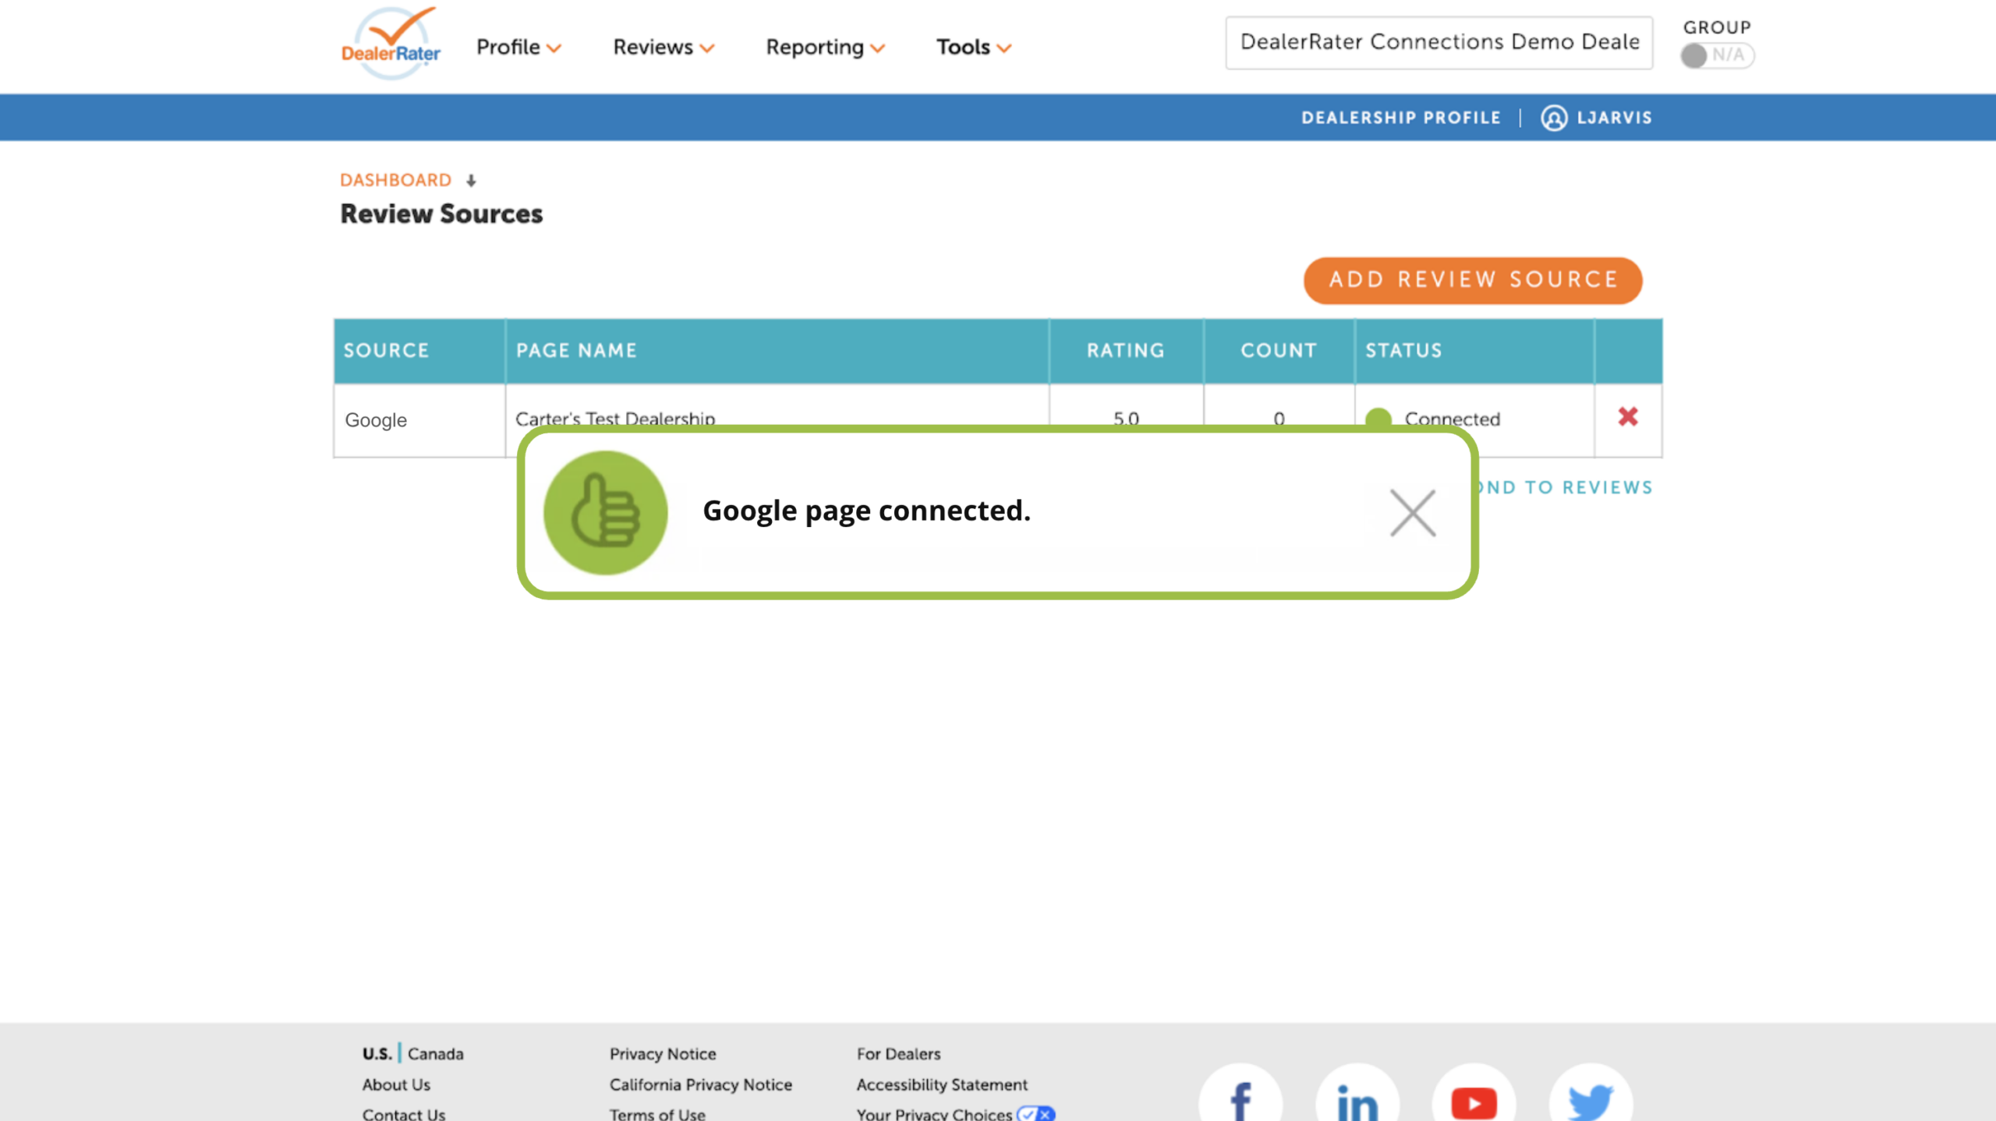This screenshot has width=1996, height=1121.
Task: Click the dealership name search field
Action: (1439, 42)
